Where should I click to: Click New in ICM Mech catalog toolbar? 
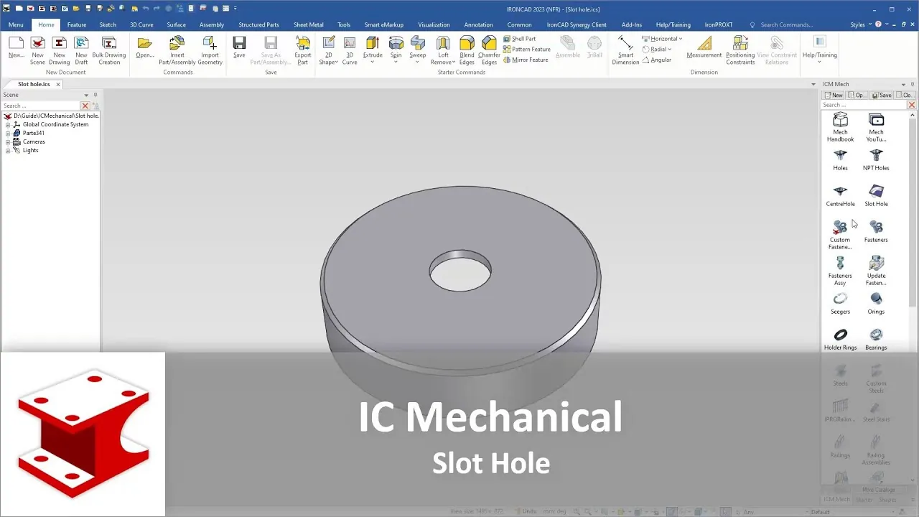point(834,95)
